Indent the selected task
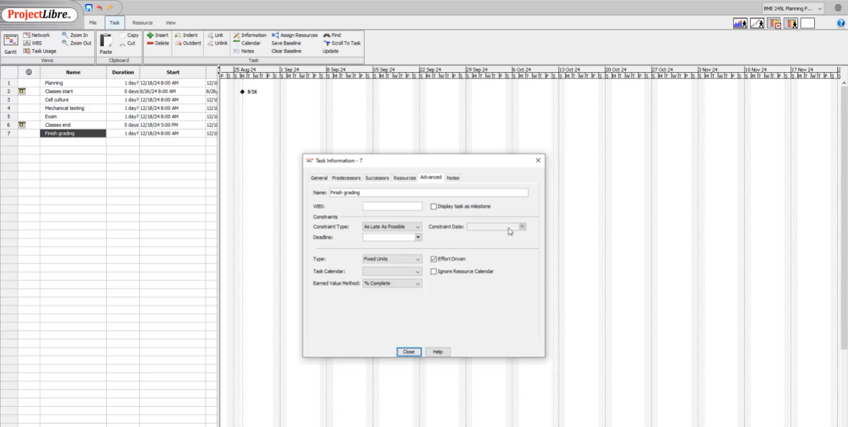This screenshot has height=427, width=848. (x=189, y=34)
